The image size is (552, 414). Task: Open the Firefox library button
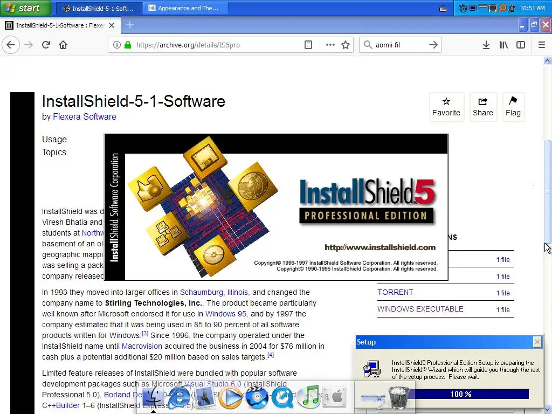(x=503, y=45)
